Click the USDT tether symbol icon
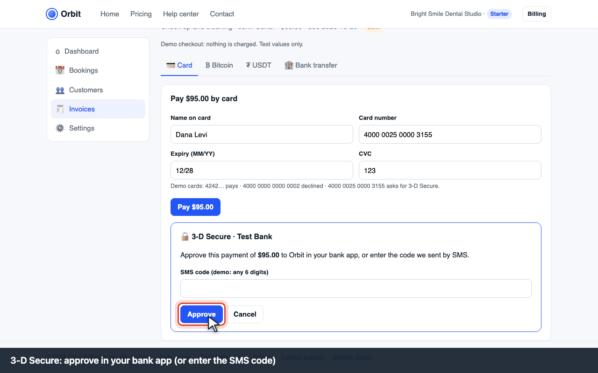Viewport: 598px width, 373px height. point(248,65)
